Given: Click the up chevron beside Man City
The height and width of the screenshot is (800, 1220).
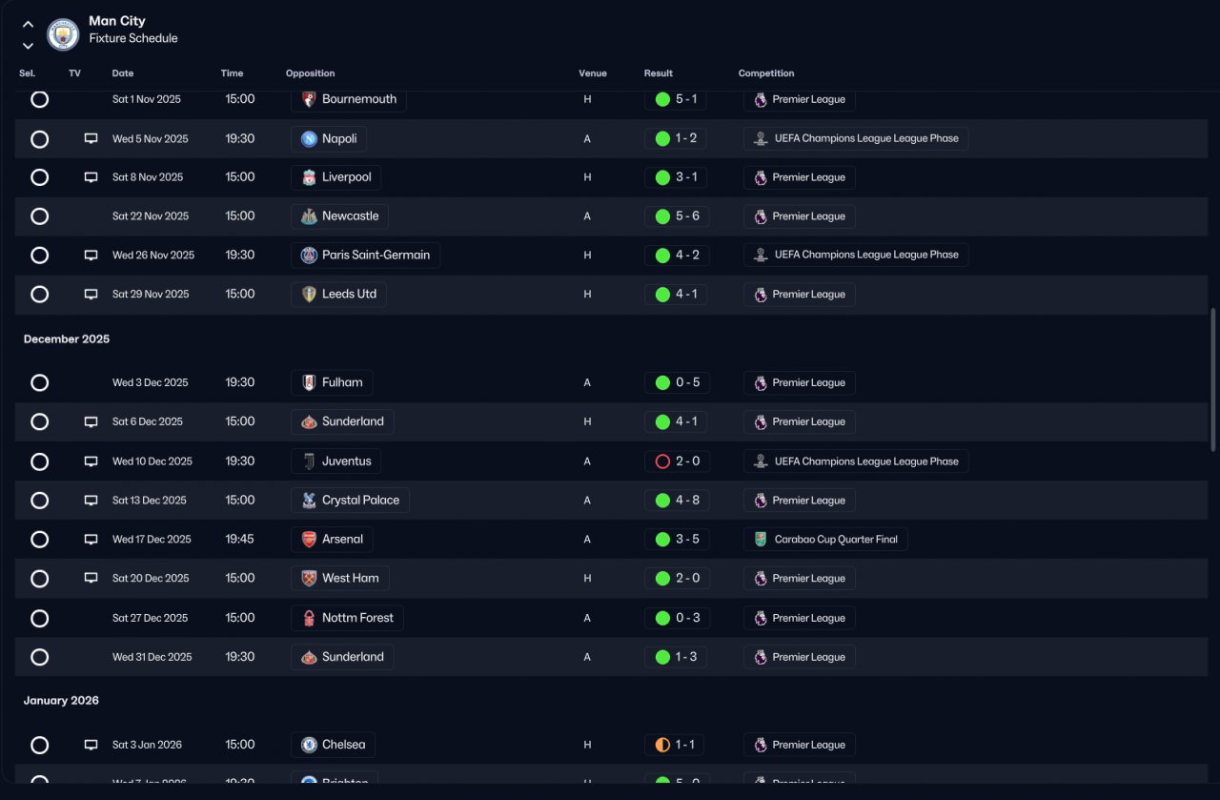Looking at the screenshot, I should [x=28, y=25].
